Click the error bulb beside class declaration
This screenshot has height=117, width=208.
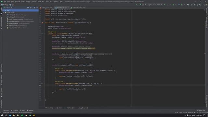coord(42,23)
